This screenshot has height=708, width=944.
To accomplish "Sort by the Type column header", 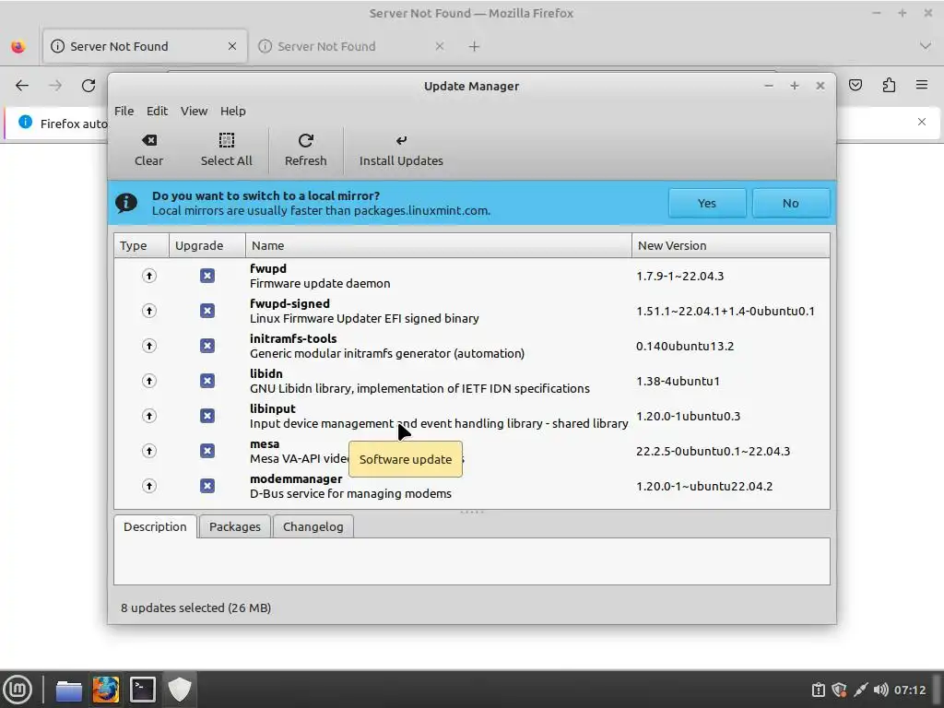I will [141, 245].
